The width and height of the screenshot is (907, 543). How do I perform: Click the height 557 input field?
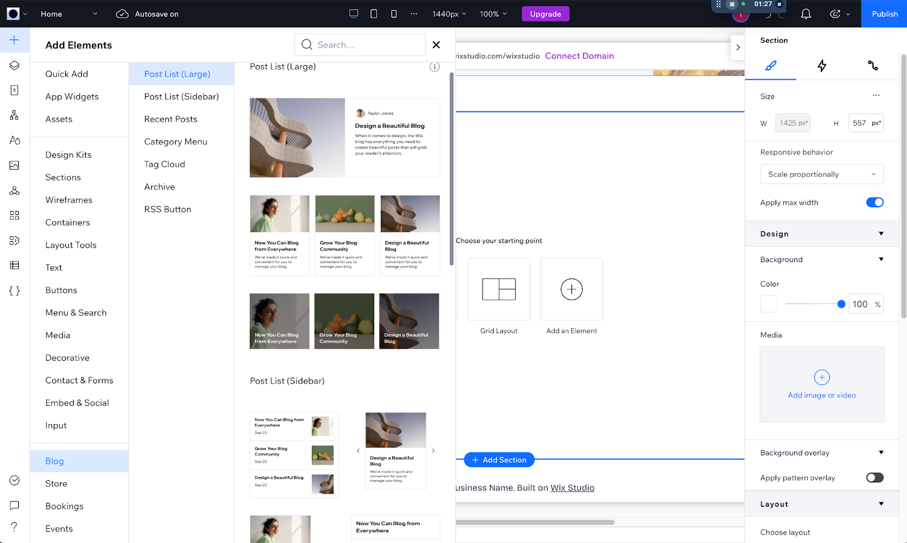coord(866,123)
